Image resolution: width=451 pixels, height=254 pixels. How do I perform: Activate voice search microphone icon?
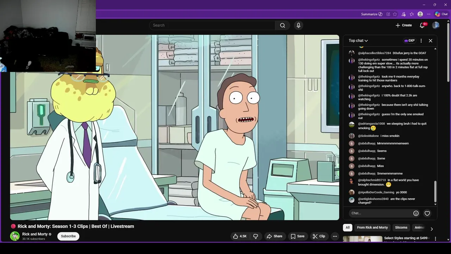[x=298, y=25]
